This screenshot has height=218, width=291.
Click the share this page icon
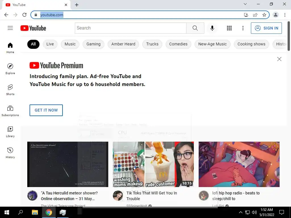(x=255, y=15)
